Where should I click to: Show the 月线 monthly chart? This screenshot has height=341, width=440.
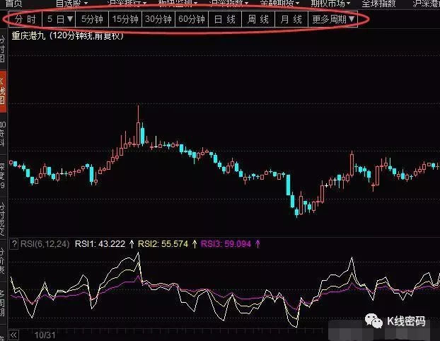point(291,19)
